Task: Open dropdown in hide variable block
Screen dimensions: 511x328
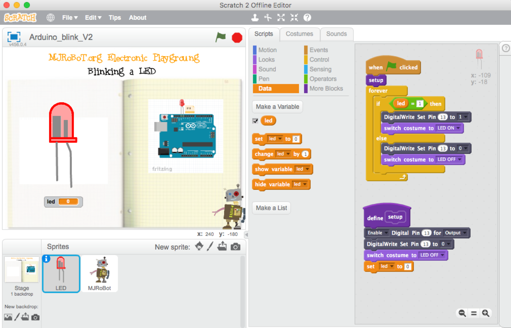Action: point(300,184)
